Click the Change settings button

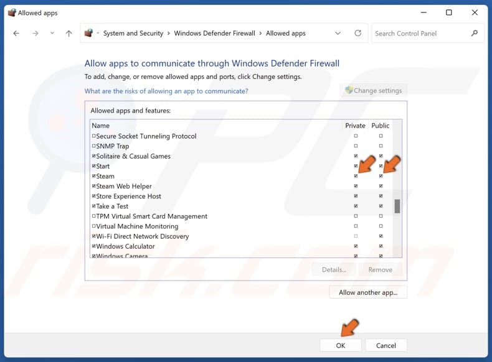[x=374, y=90]
